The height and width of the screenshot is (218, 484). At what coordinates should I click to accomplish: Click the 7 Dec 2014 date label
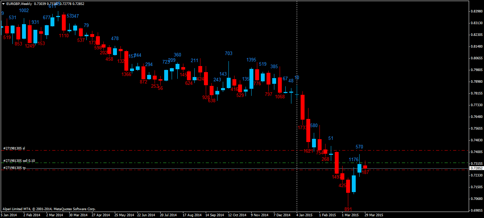click(x=282, y=215)
